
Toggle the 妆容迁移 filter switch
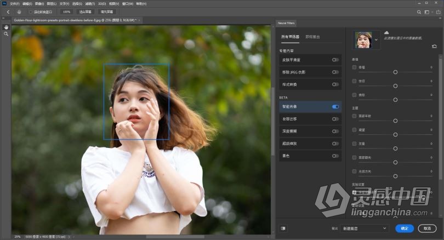[x=335, y=119]
